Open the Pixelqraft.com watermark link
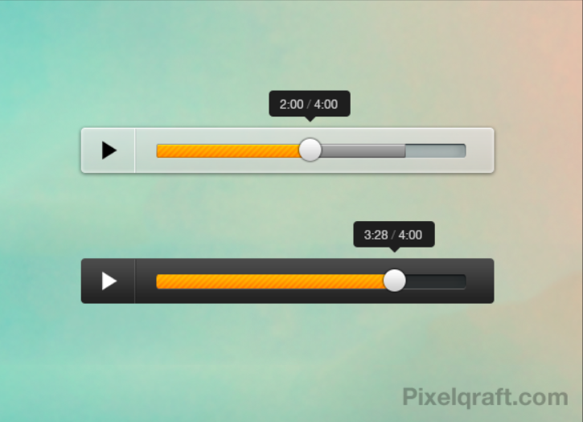 (485, 398)
